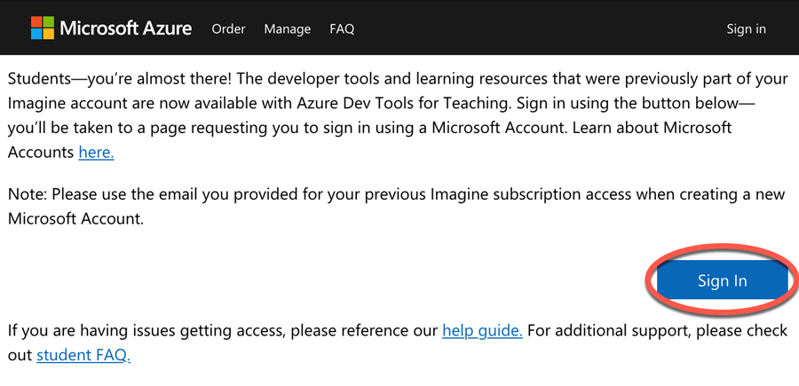The height and width of the screenshot is (386, 799).
Task: Click the 'Students—you're almost there!' paragraph text
Action: (x=399, y=115)
